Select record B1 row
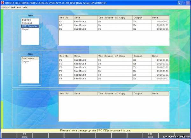 114,29
